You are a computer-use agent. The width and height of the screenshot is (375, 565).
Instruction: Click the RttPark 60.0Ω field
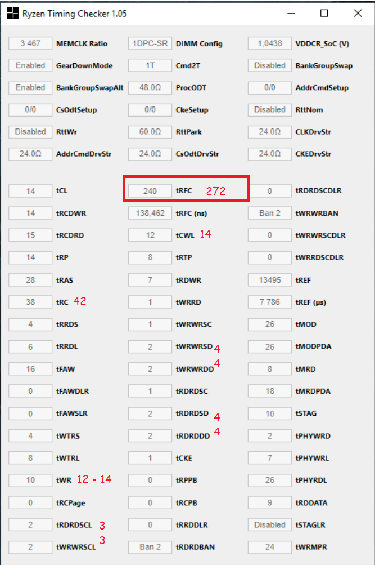coord(150,132)
